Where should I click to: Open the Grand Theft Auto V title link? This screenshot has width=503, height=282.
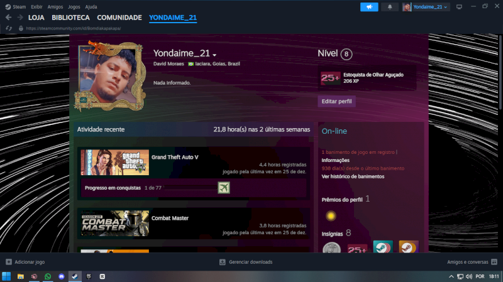(175, 157)
